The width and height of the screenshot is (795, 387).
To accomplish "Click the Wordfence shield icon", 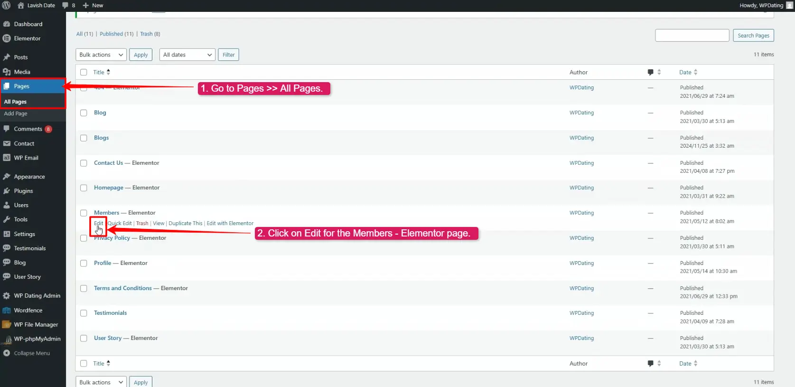I will coord(7,310).
